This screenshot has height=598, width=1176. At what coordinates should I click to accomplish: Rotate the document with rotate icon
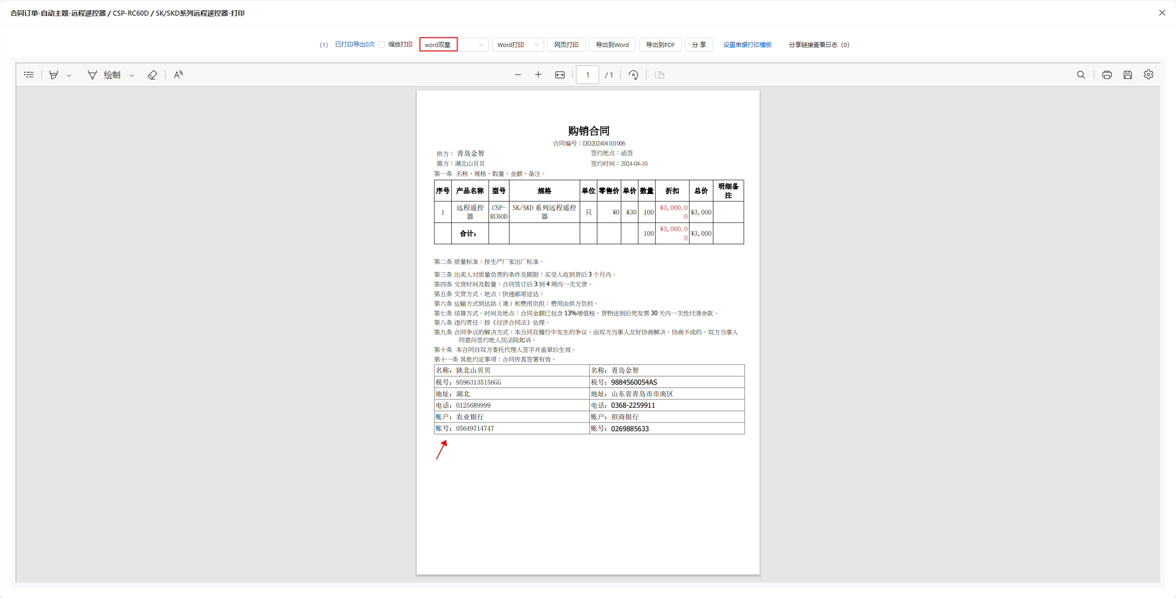(x=634, y=75)
